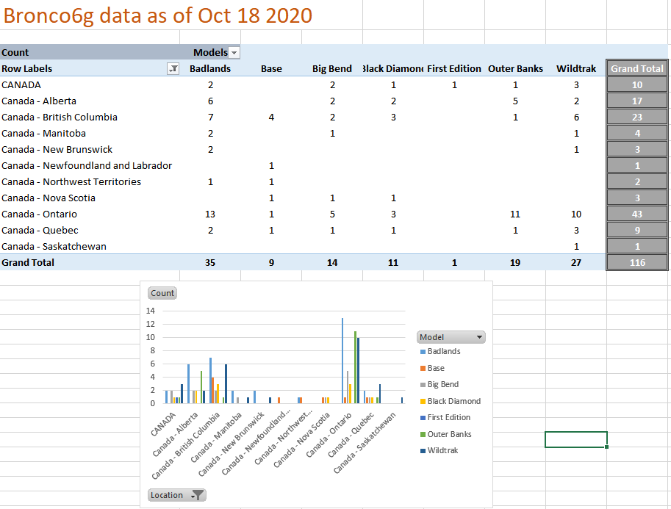Screen dimensions: 671x509
Task: Select Ontario Badlands cell showing 13
Action: pyautogui.click(x=210, y=214)
